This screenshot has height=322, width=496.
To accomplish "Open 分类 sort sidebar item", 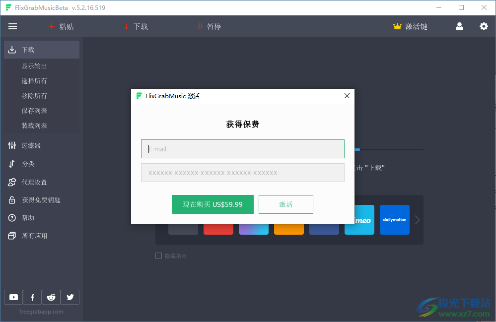I will pyautogui.click(x=21, y=164).
